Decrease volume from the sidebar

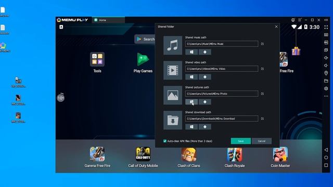point(326,65)
